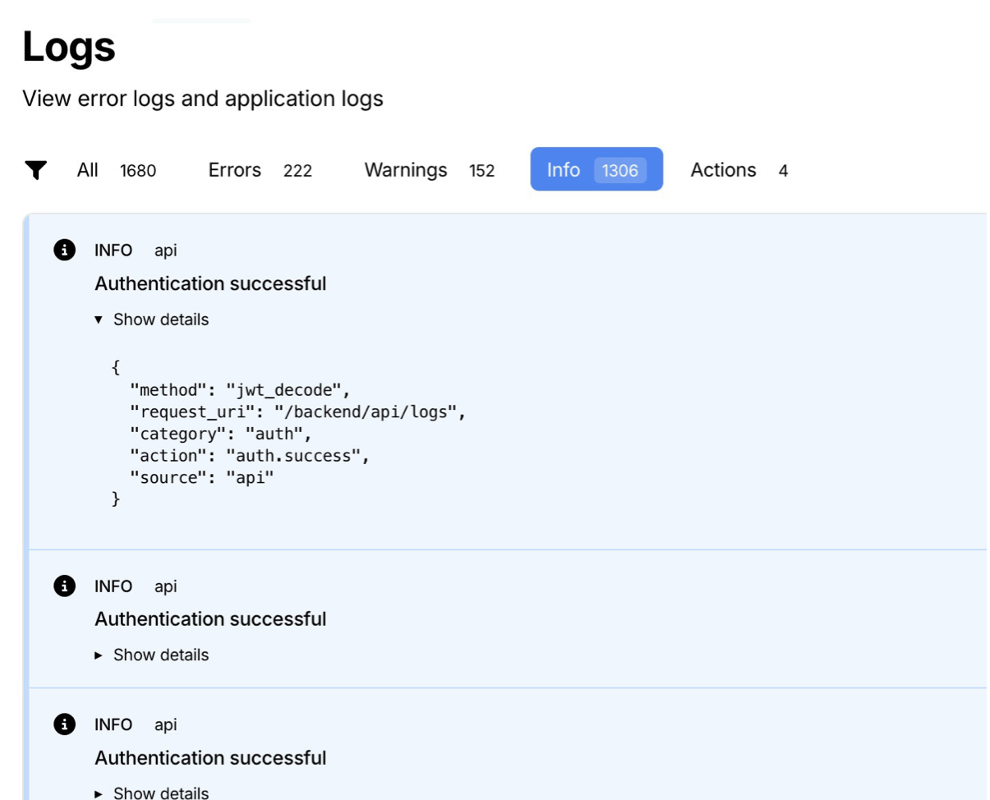Image resolution: width=990 pixels, height=800 pixels.
Task: Select the Warnings tab
Action: (429, 170)
